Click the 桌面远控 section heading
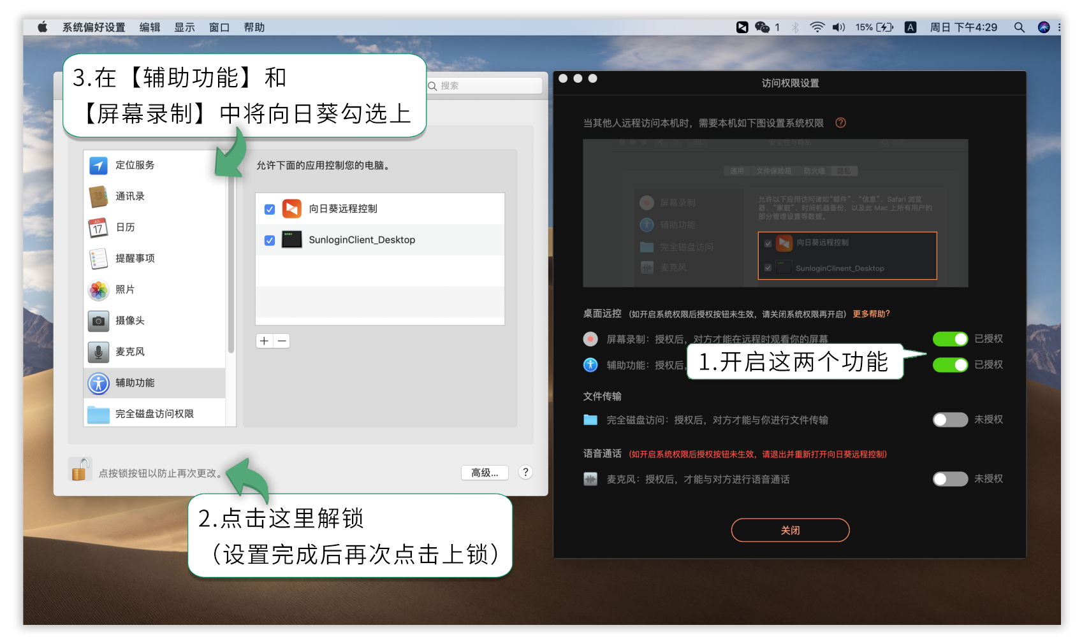Screen dimensions: 1082x644 [x=602, y=313]
